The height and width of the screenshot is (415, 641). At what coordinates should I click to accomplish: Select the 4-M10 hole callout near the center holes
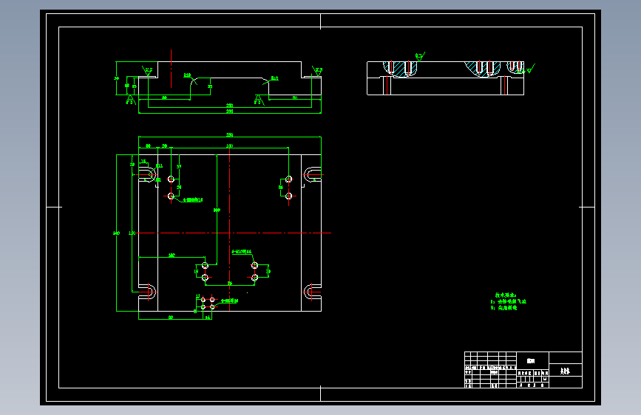(242, 252)
